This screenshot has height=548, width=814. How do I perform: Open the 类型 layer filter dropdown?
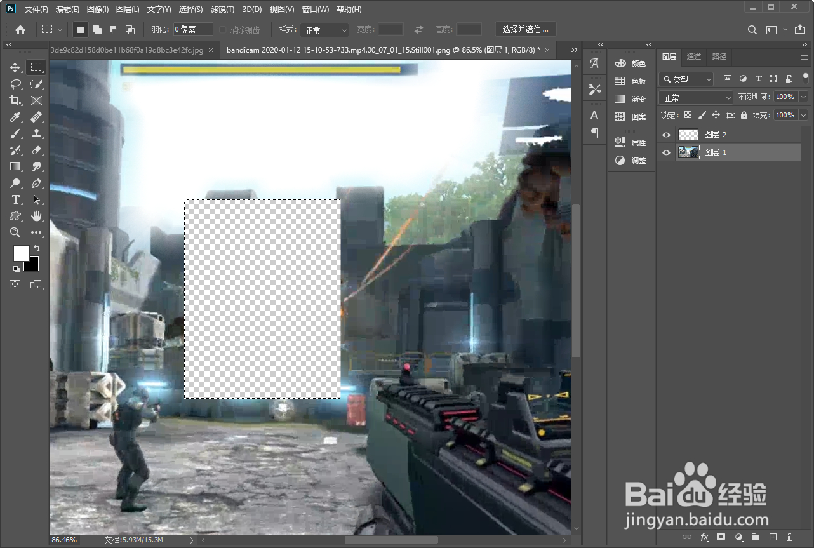[x=686, y=79]
